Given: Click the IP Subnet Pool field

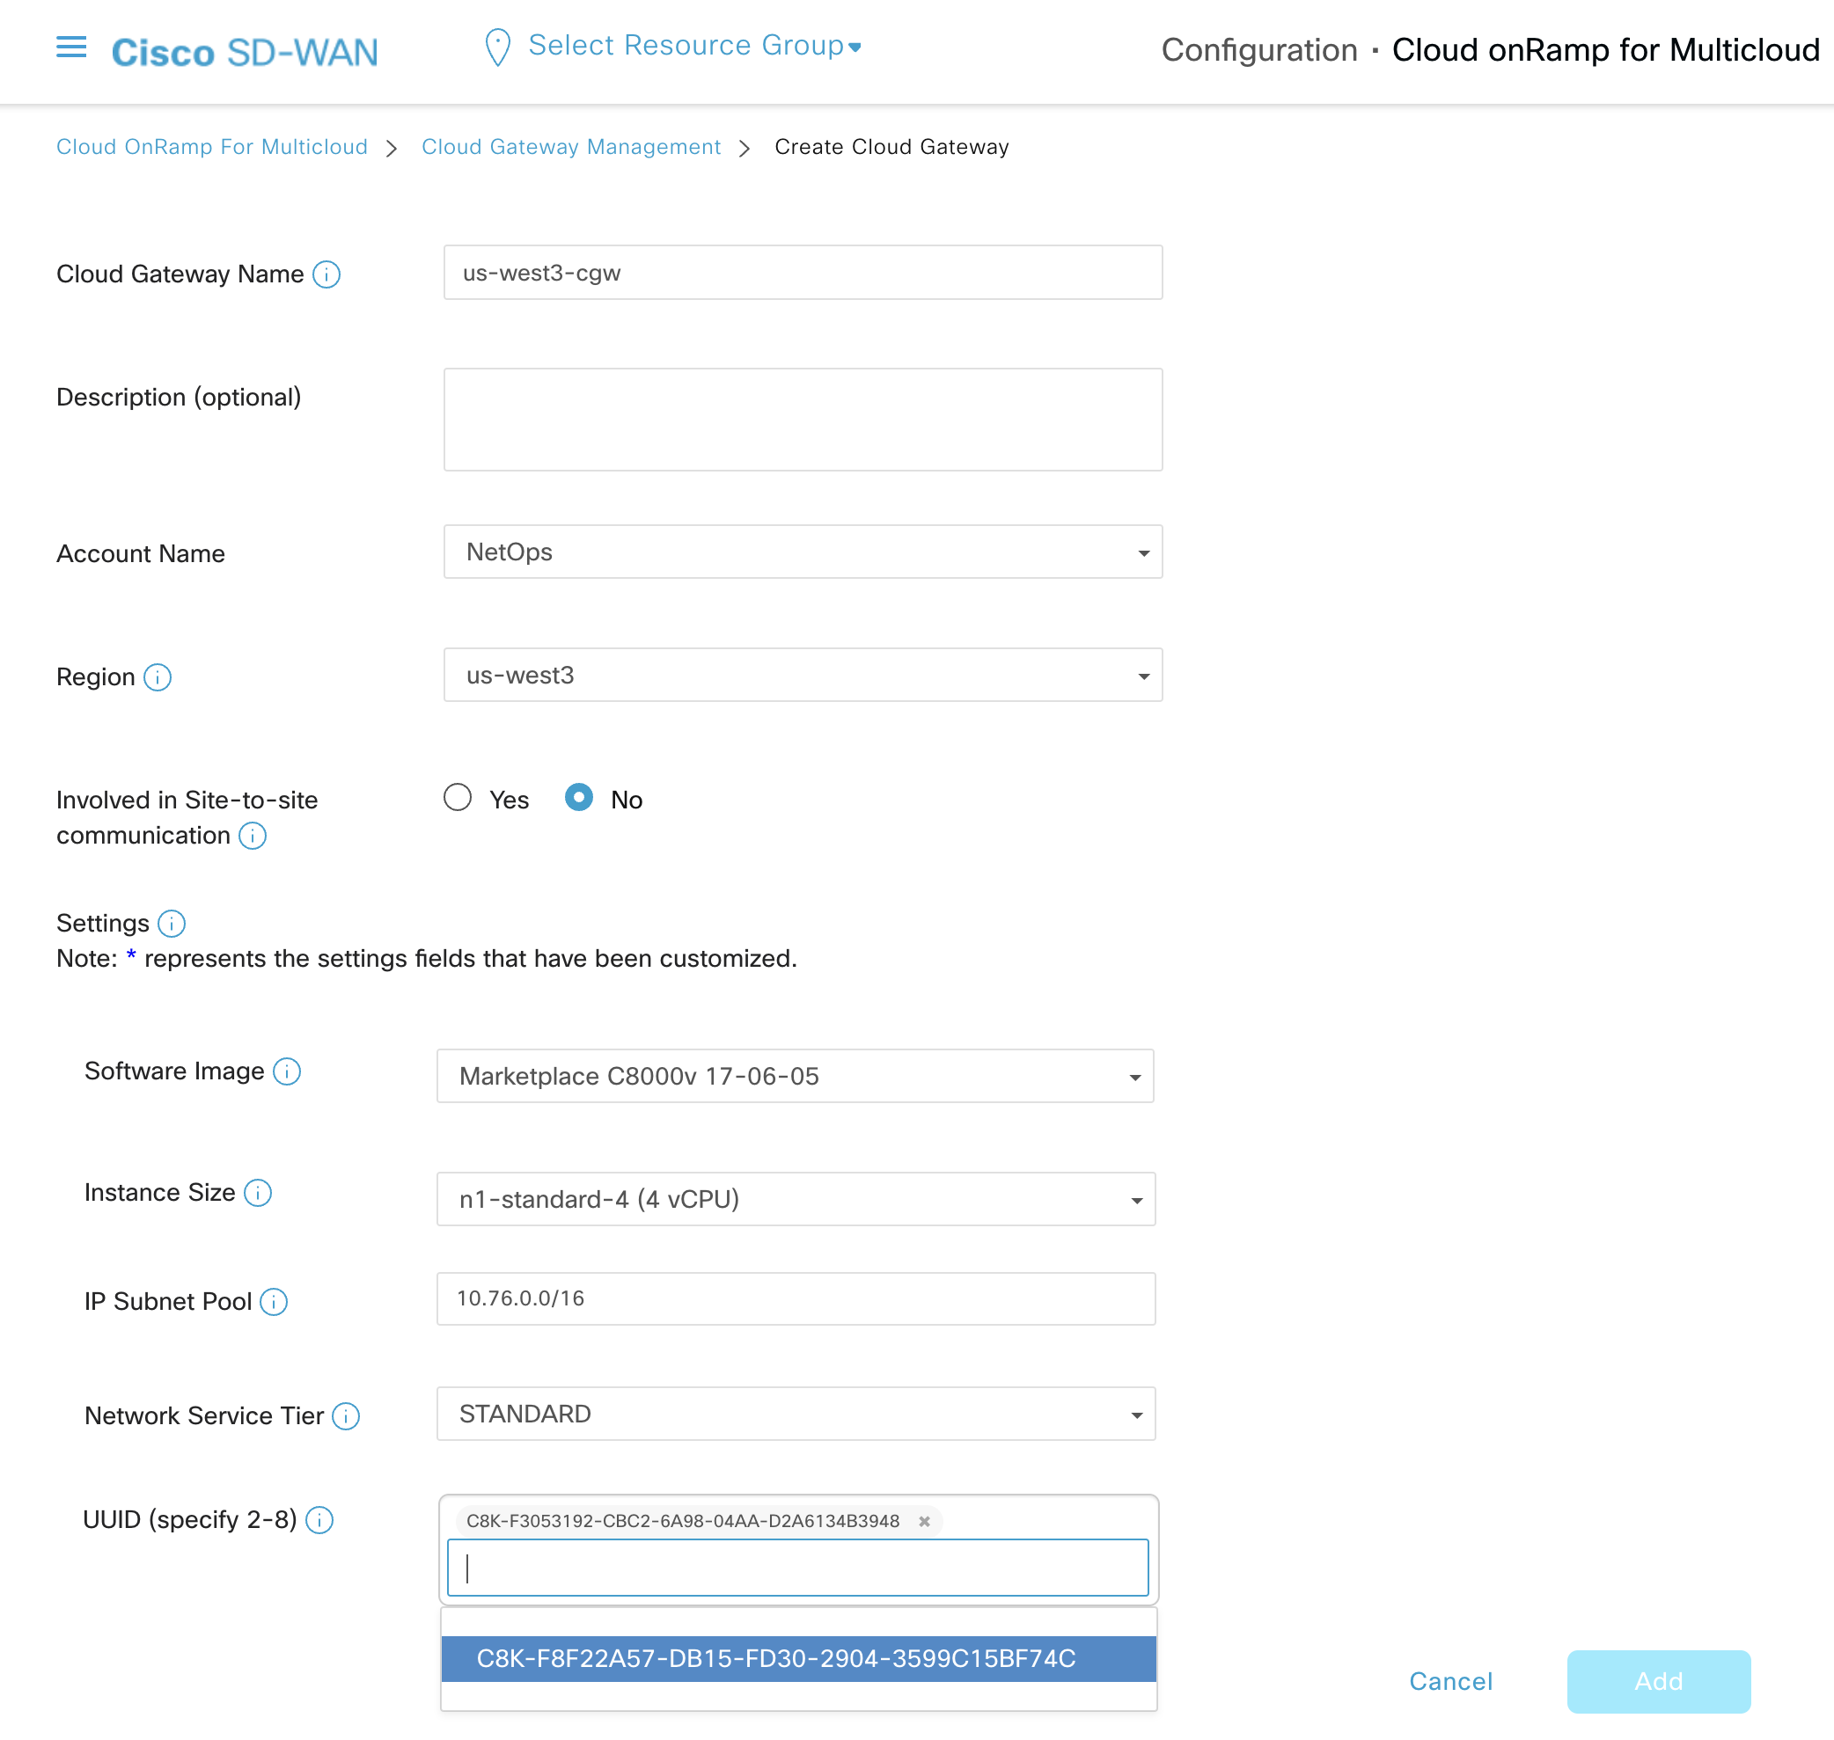Looking at the screenshot, I should (x=796, y=1298).
